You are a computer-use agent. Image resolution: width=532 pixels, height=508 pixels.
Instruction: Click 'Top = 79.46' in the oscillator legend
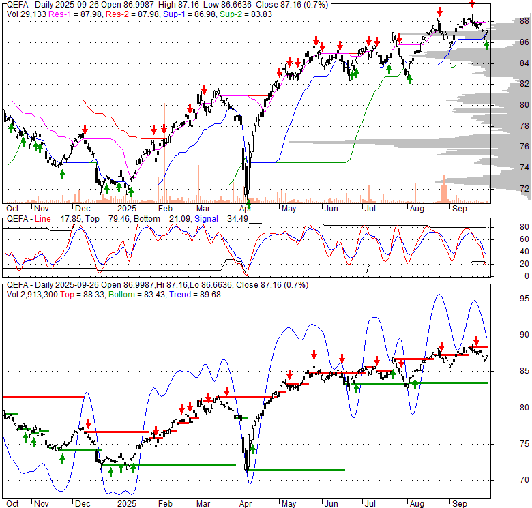click(x=108, y=219)
